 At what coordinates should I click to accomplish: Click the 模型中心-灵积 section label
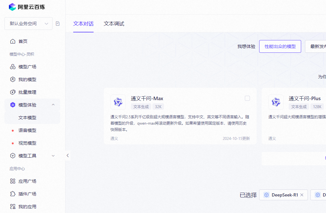pos(22,54)
